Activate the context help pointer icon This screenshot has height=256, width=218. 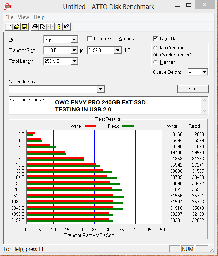tap(66, 27)
